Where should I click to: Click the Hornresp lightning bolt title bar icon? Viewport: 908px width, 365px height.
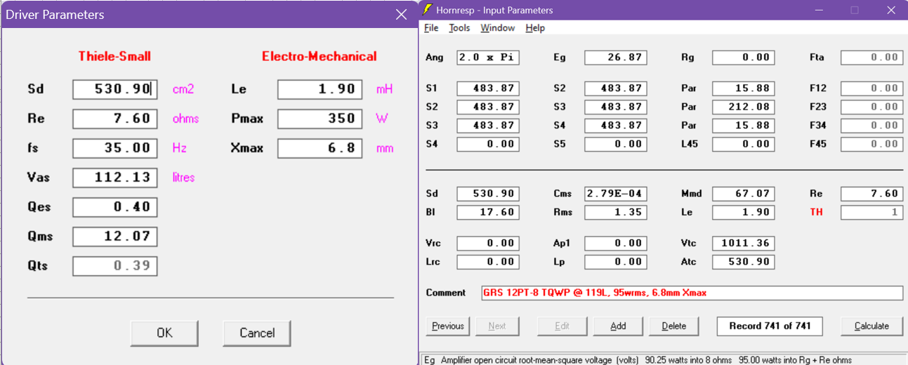(x=427, y=10)
